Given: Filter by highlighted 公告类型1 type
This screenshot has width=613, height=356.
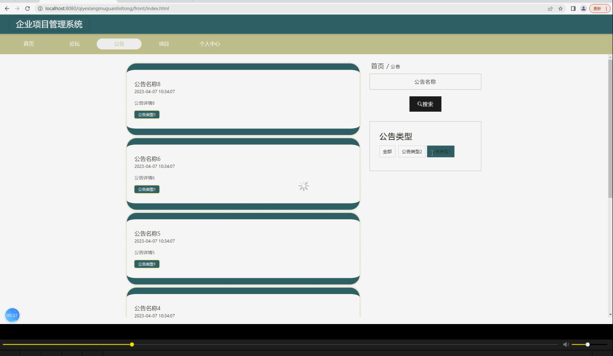Looking at the screenshot, I should (x=441, y=152).
